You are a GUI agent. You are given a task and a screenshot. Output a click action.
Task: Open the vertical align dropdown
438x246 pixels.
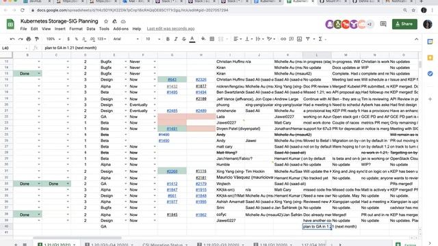point(248,39)
